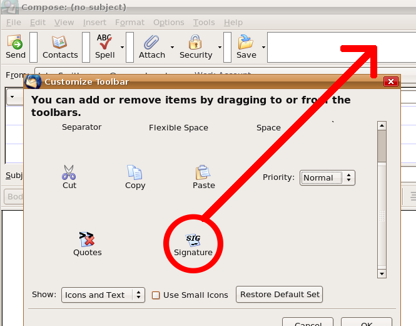This screenshot has height=326, width=416.
Task: Open the Tools menu
Action: pyautogui.click(x=204, y=23)
